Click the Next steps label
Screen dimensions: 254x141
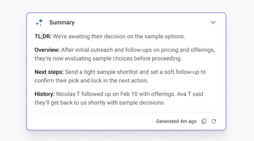pos(49,72)
